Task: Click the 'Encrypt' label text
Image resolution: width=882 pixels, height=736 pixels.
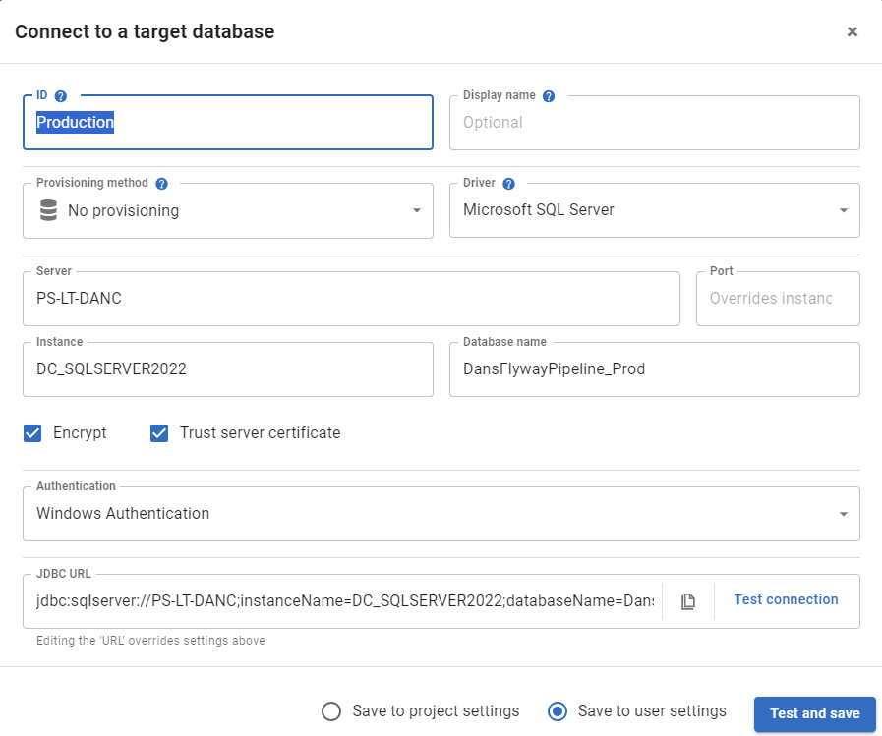Action: (80, 433)
